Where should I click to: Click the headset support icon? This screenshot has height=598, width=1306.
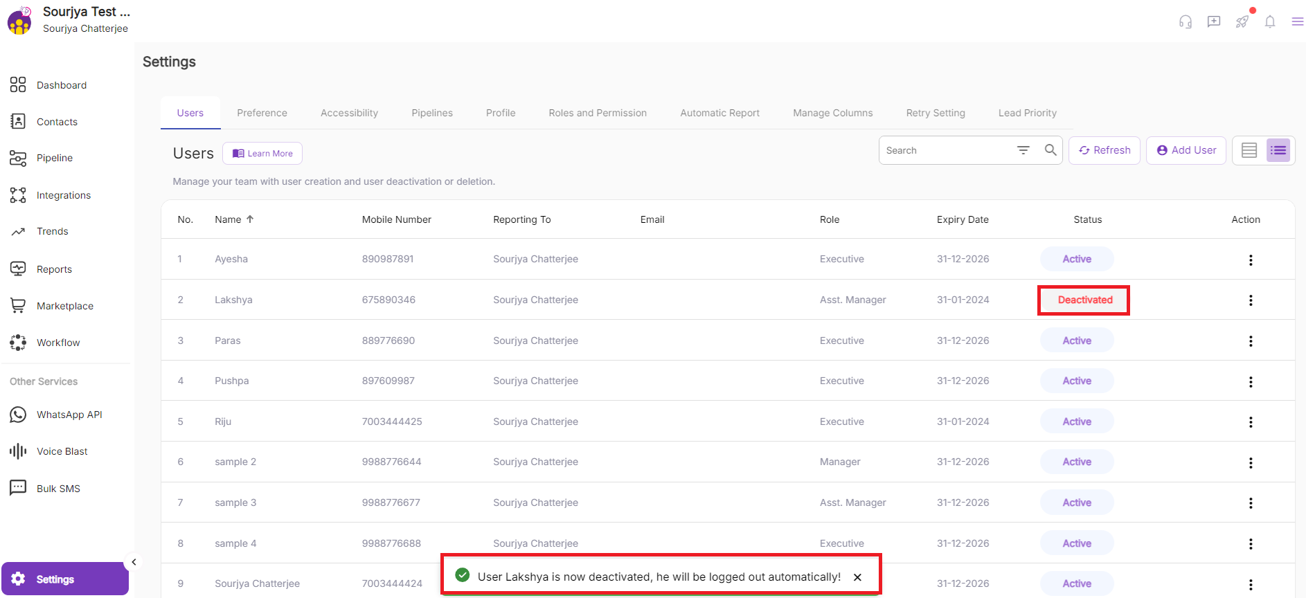coord(1185,21)
